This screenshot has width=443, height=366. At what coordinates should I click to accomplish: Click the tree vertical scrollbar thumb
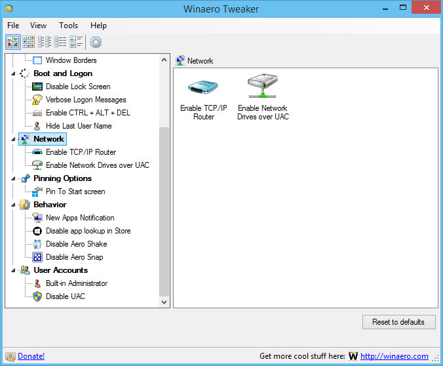point(164,212)
